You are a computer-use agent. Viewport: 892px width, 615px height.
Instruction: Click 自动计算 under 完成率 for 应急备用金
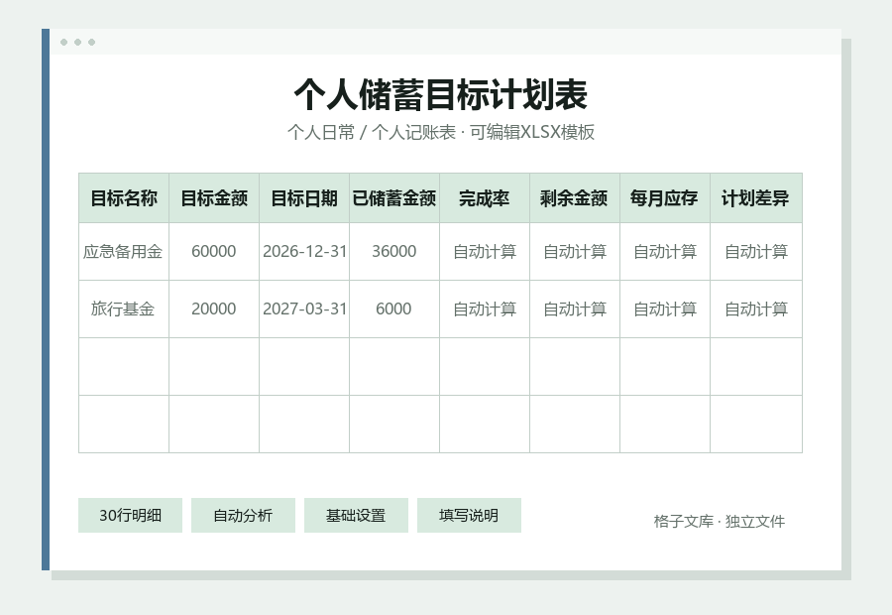point(485,252)
